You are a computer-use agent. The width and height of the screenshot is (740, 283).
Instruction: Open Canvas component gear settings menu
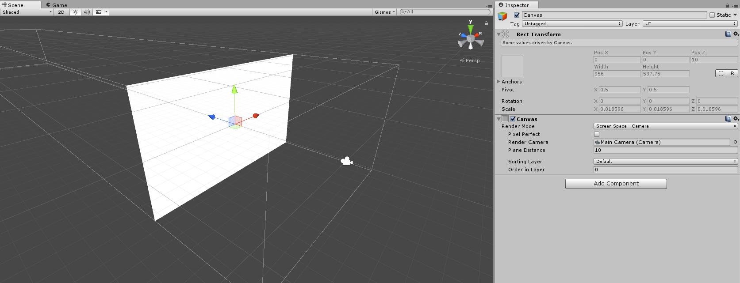(x=736, y=119)
